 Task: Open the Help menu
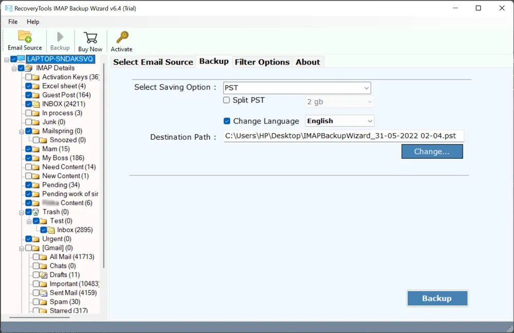coord(33,22)
